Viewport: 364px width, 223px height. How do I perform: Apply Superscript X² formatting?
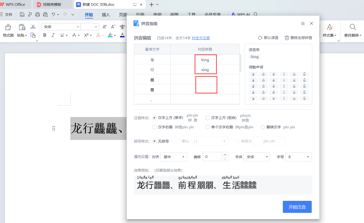click(86, 35)
